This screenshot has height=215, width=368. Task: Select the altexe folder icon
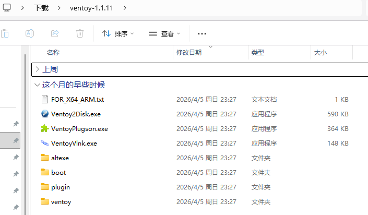pos(44,158)
